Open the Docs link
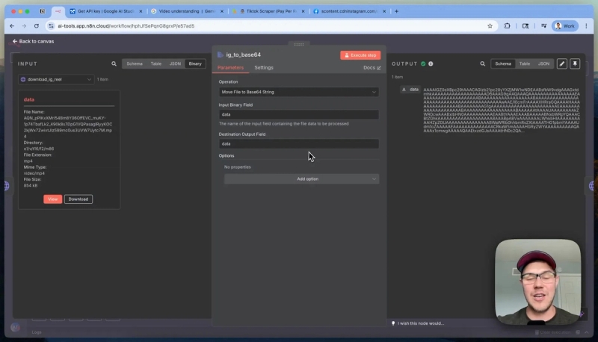This screenshot has height=342, width=598. 372,68
